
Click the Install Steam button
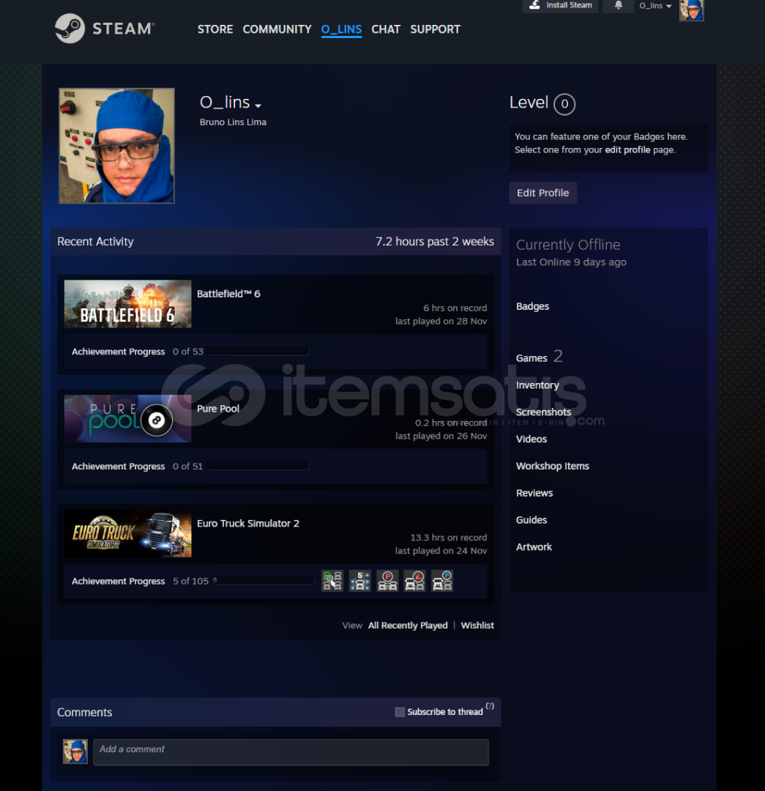point(560,6)
